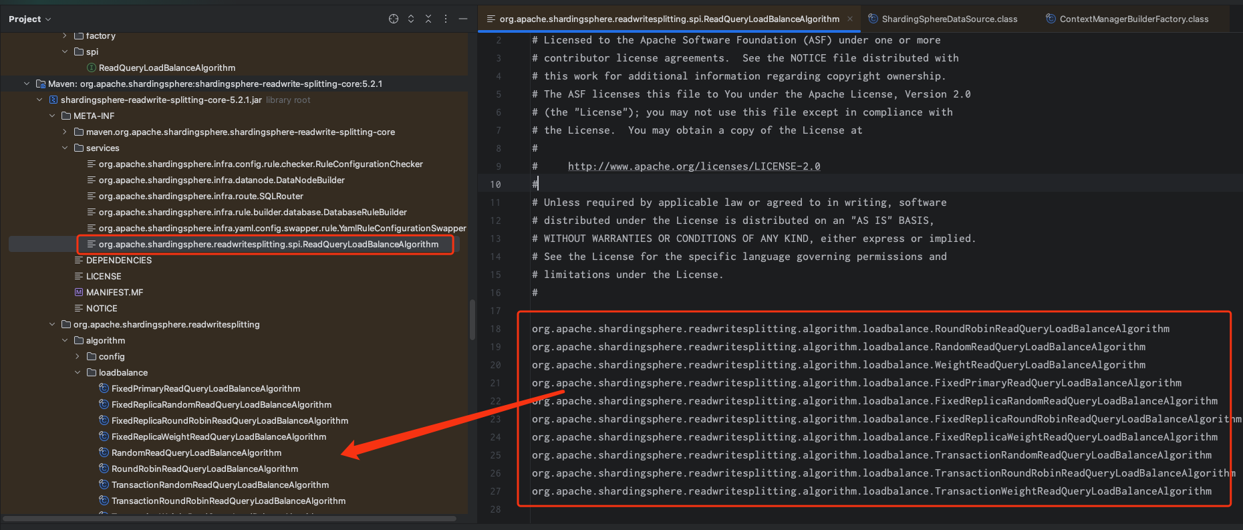The image size is (1243, 530).
Task: Expand the config folder
Action: (78, 356)
